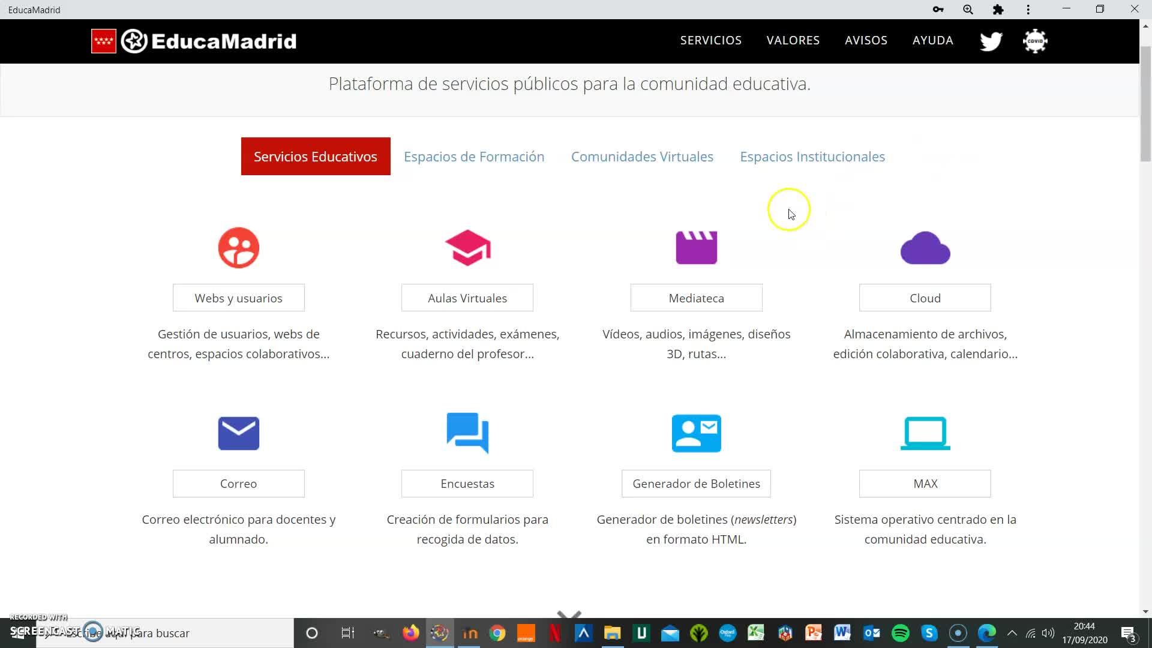Open the Twitter bird icon in header

click(991, 41)
